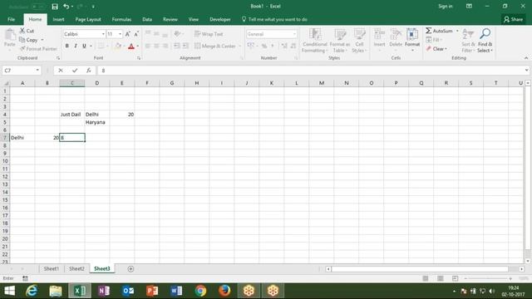Apply the fill color bucket swatch

point(118,47)
